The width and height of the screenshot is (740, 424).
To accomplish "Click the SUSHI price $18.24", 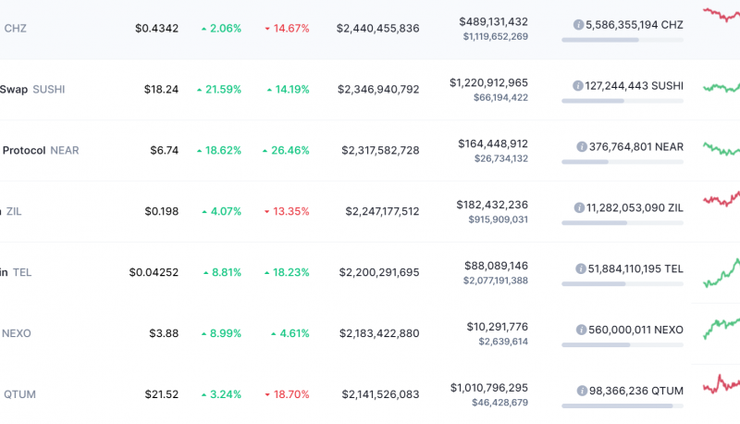I will 161,89.
